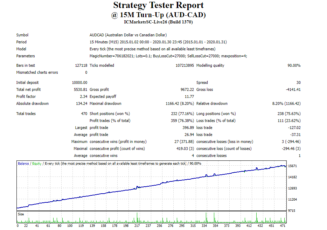Select the largest loss trade value -127.02
Viewport: 327px width, 230px height.
294,128
